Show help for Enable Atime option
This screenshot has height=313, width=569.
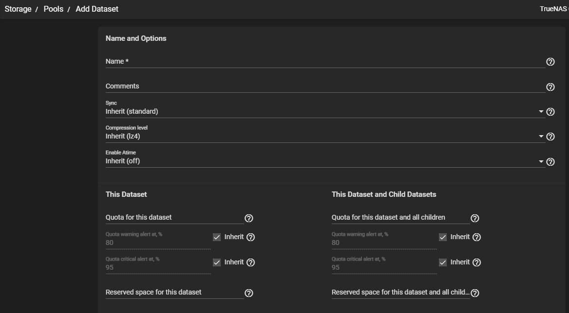coord(550,162)
